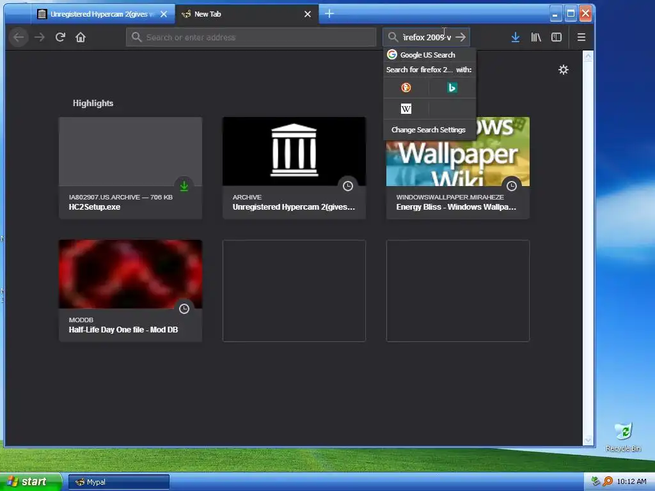The width and height of the screenshot is (655, 491).
Task: Select Google US Search suggestion
Action: 429,55
